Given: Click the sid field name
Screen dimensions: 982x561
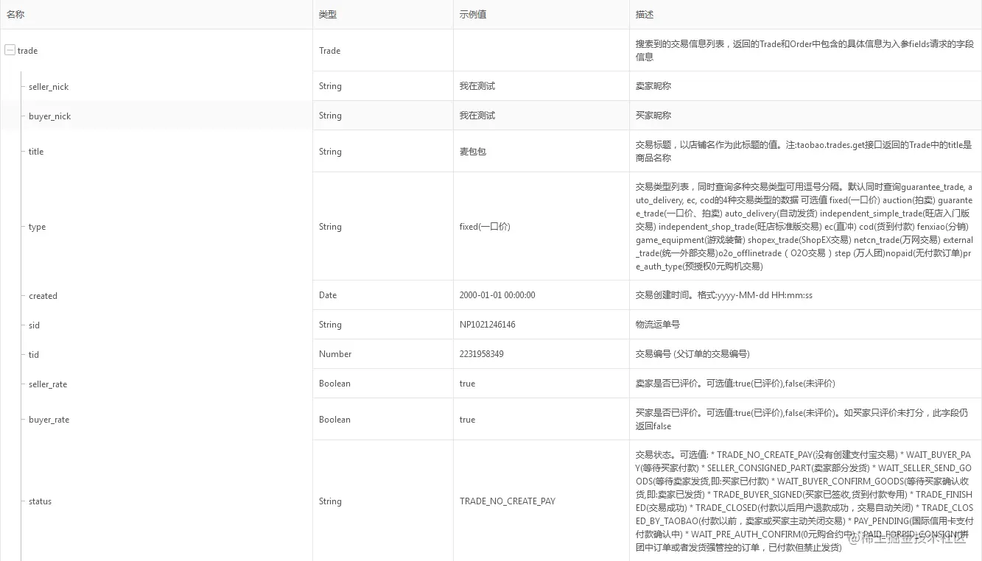Looking at the screenshot, I should tap(33, 325).
